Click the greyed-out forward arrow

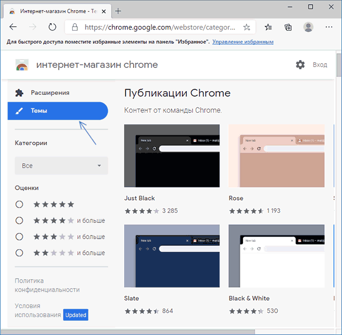33,27
